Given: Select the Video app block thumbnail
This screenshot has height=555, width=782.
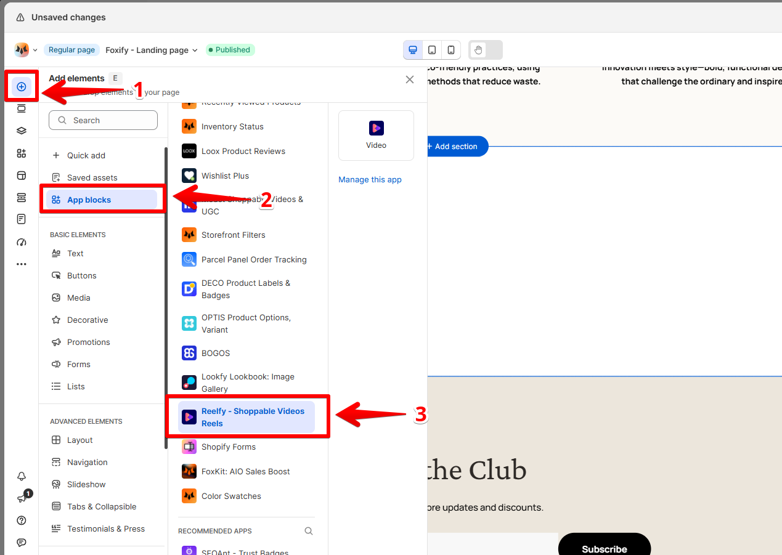Looking at the screenshot, I should click(x=376, y=136).
